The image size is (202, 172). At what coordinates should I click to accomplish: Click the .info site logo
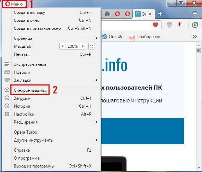114,65
